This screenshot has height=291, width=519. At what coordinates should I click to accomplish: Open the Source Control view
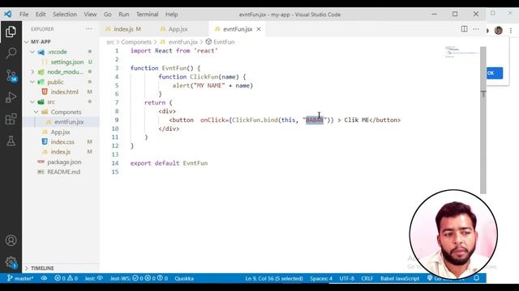point(11,75)
